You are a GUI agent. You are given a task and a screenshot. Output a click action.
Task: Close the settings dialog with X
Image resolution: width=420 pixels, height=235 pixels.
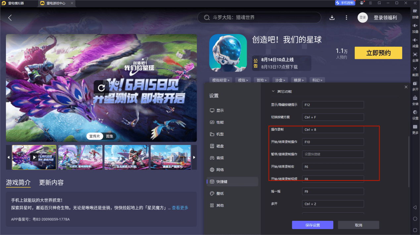406,87
